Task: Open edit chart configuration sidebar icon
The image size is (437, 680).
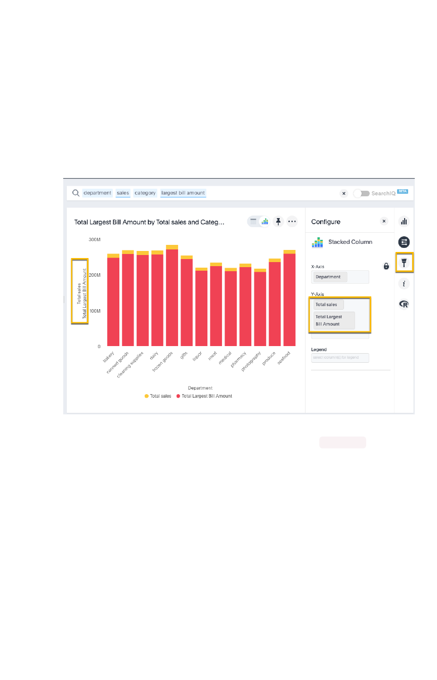Action: click(x=404, y=242)
